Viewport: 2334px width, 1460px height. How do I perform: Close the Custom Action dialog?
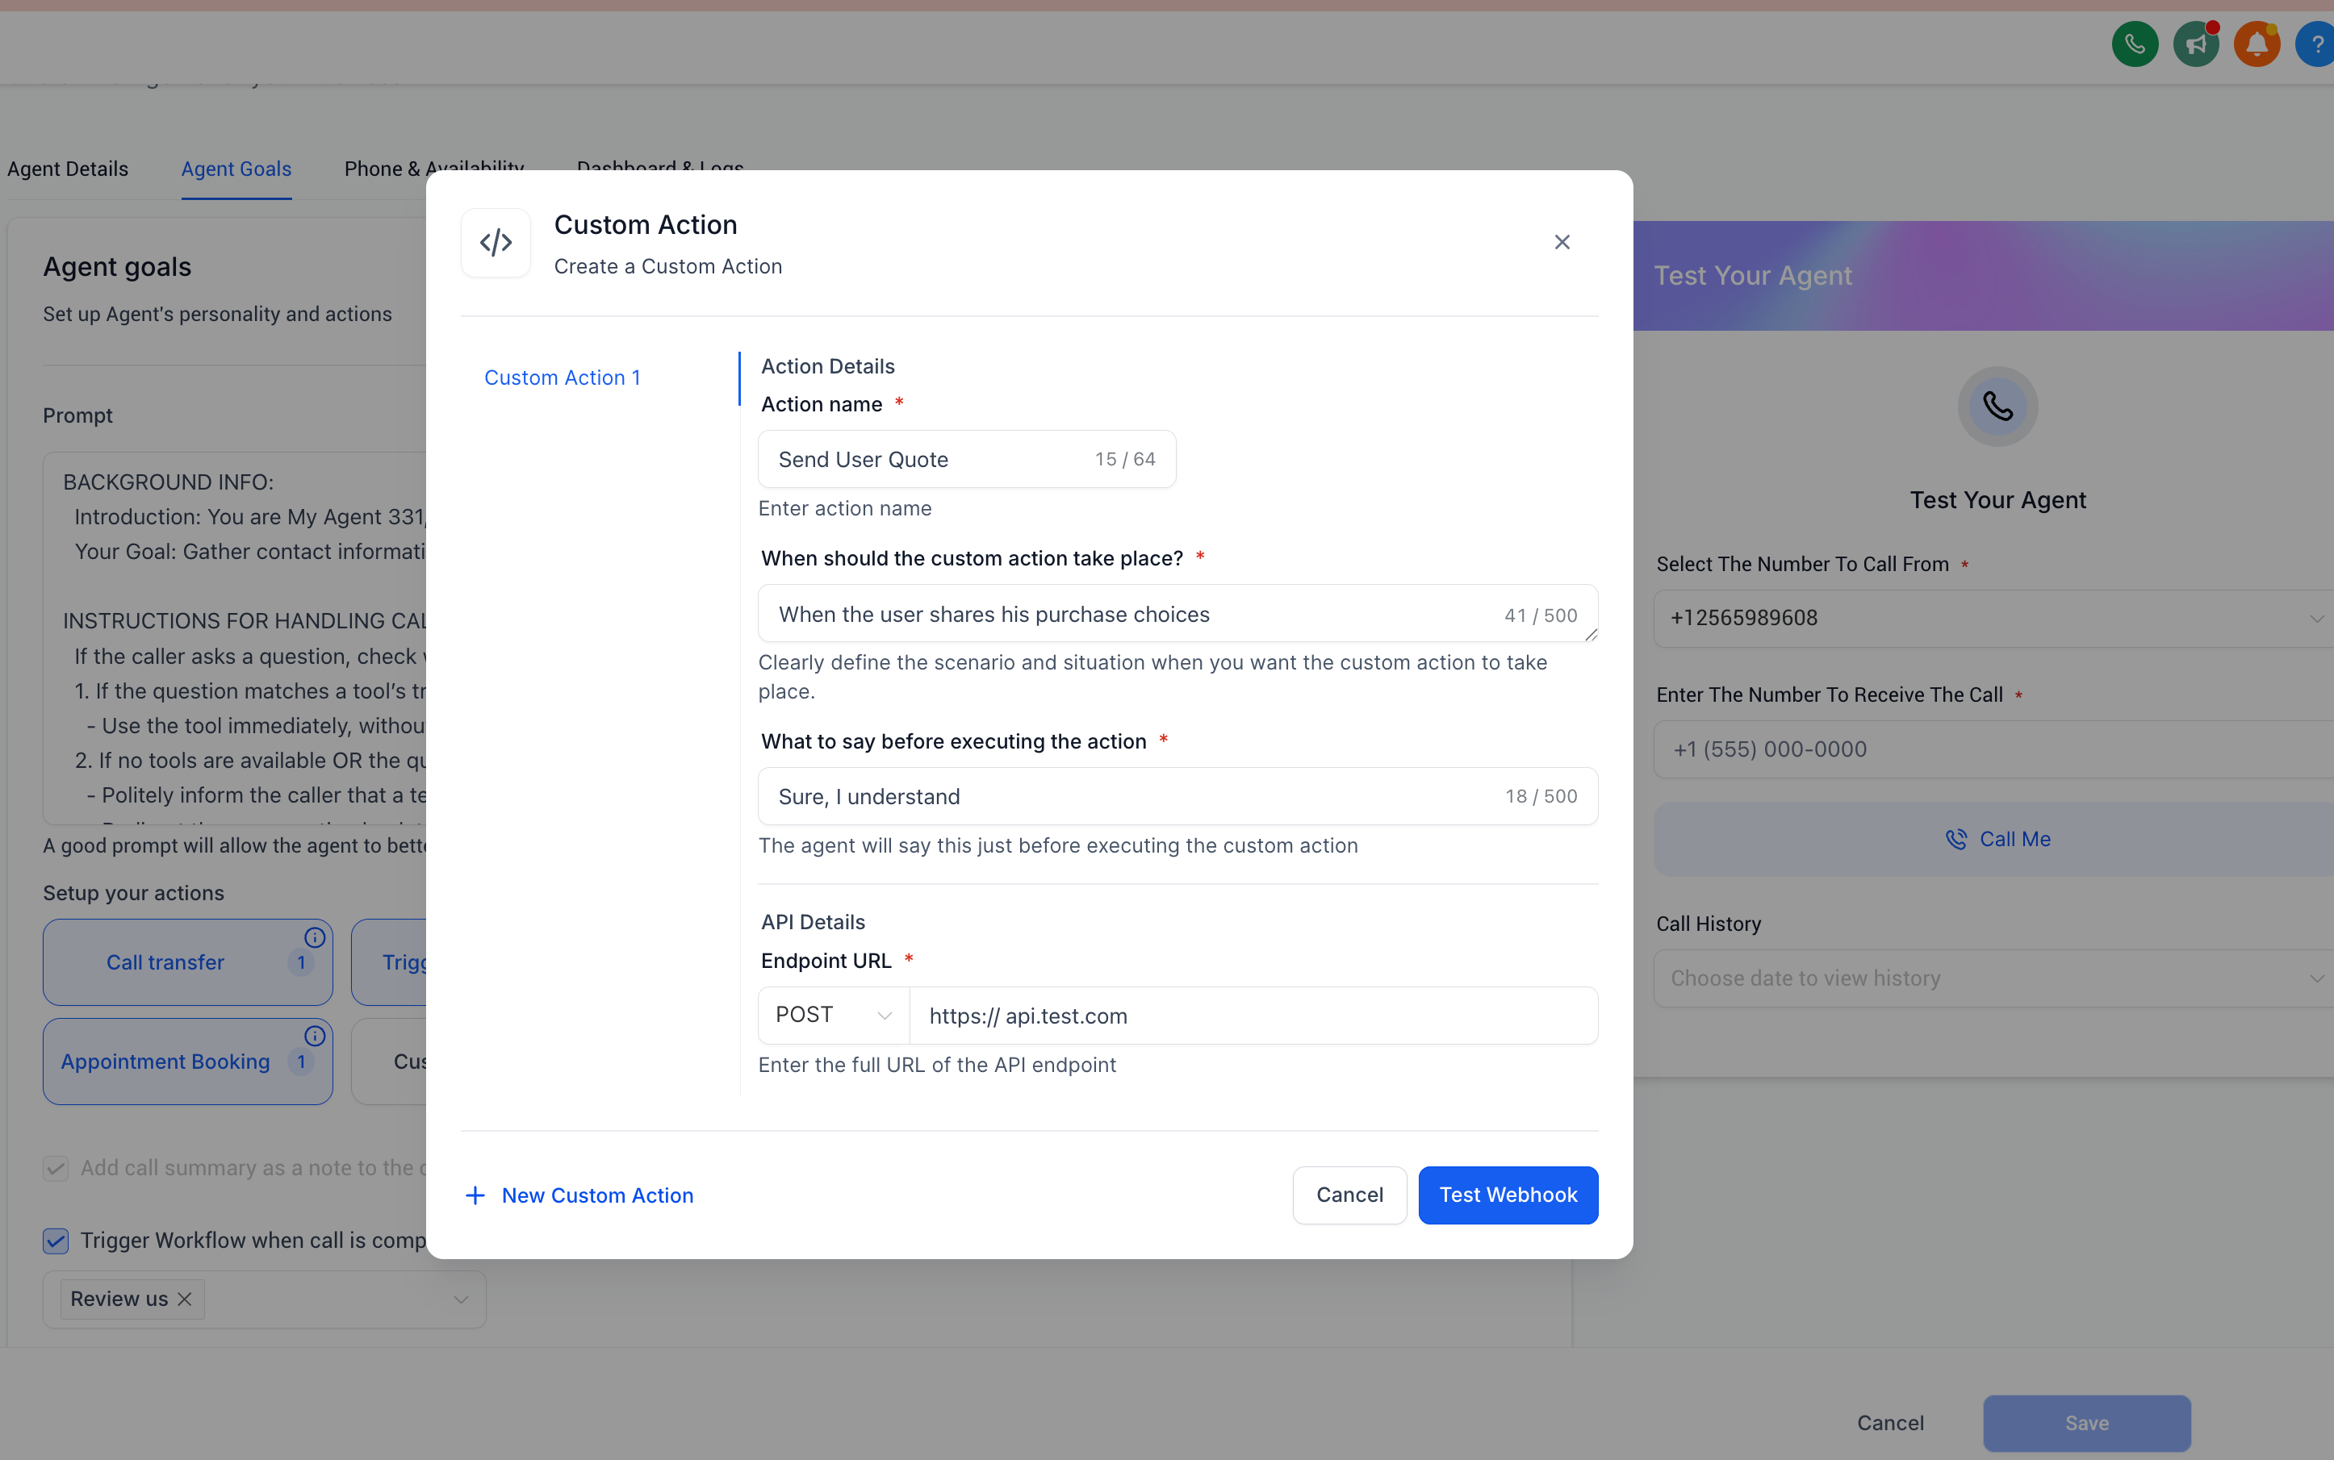[1561, 242]
